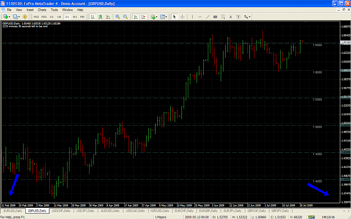This screenshot has width=351, height=219.
Task: Open the Charts menu
Action: (42, 10)
